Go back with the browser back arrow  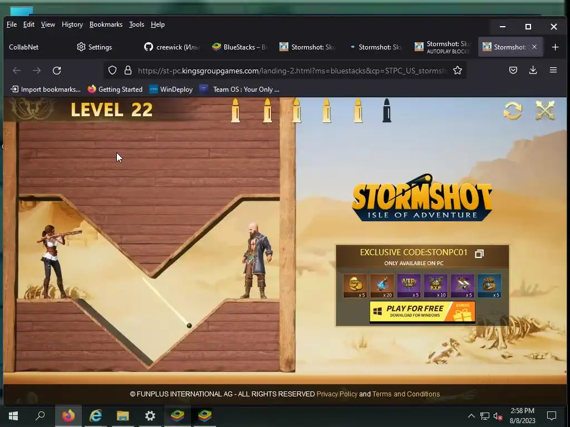17,71
